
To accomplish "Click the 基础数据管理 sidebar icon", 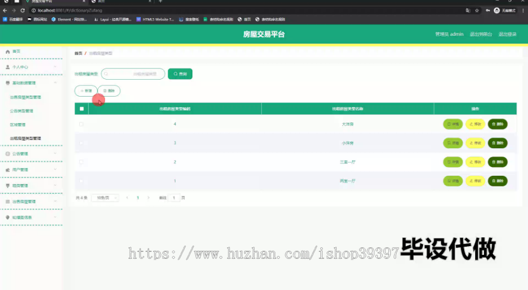I will point(8,83).
